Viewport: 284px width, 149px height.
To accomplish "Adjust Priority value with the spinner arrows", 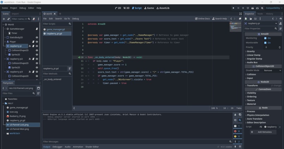I will click(280, 47).
